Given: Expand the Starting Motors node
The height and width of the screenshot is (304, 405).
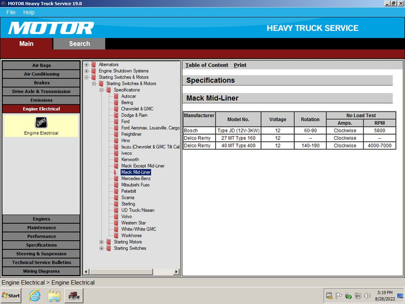Looking at the screenshot, I should (x=101, y=242).
